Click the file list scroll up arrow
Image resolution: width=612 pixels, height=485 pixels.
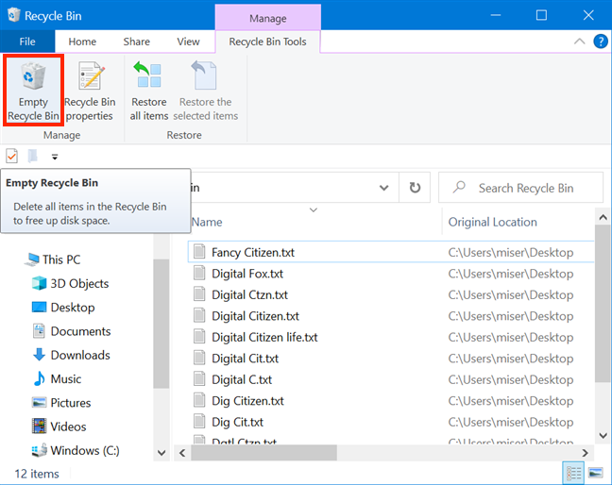(x=603, y=217)
